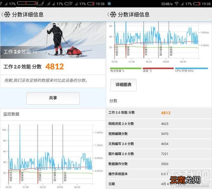Tap the 524B/s network speed indicator
This screenshot has width=212, height=189.
point(167,4)
